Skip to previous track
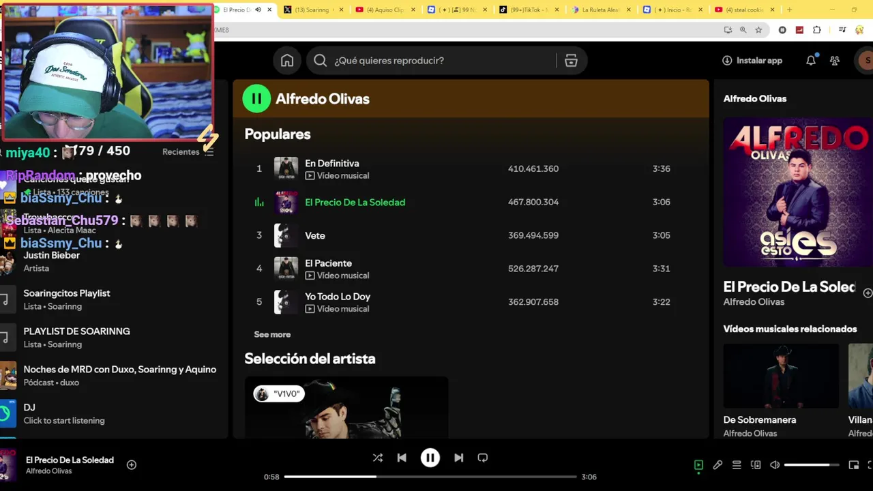 [402, 458]
